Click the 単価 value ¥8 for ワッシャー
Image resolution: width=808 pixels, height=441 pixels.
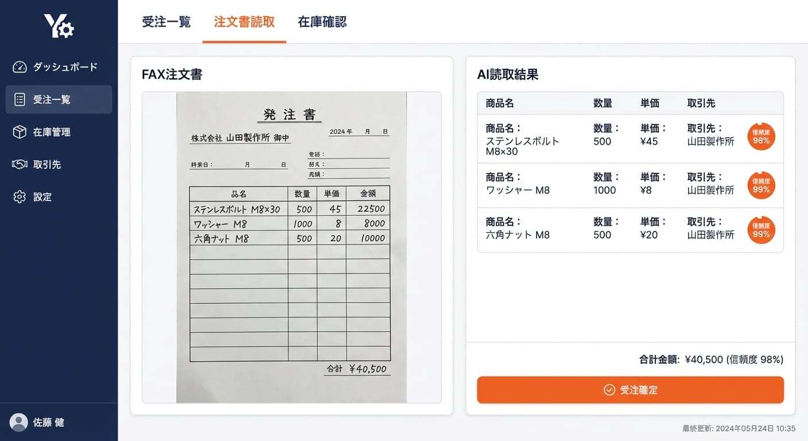pyautogui.click(x=646, y=190)
